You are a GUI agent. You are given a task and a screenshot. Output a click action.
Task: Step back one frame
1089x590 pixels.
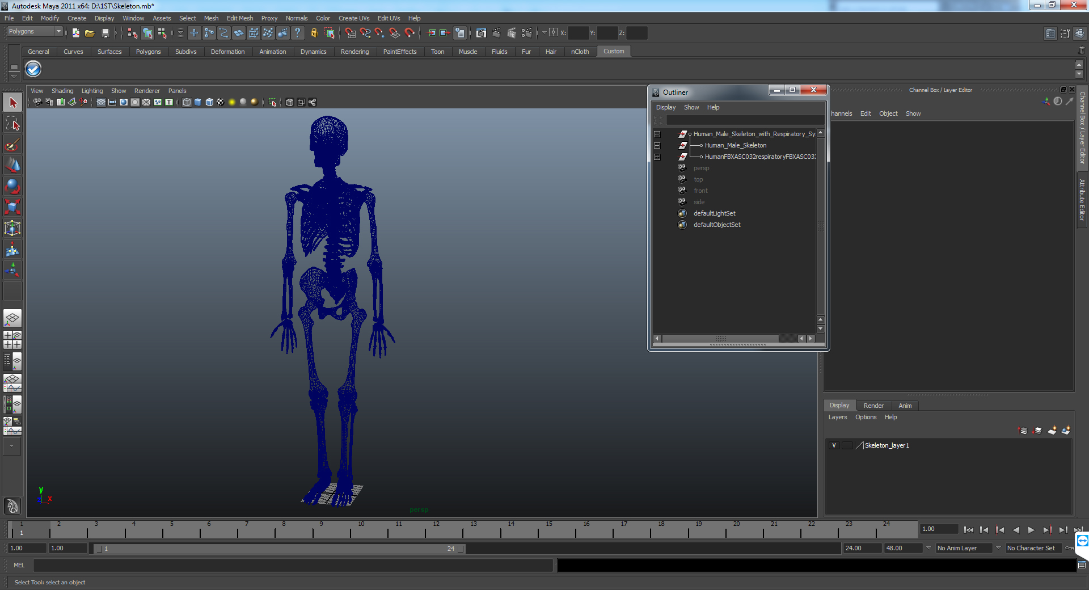pyautogui.click(x=984, y=530)
